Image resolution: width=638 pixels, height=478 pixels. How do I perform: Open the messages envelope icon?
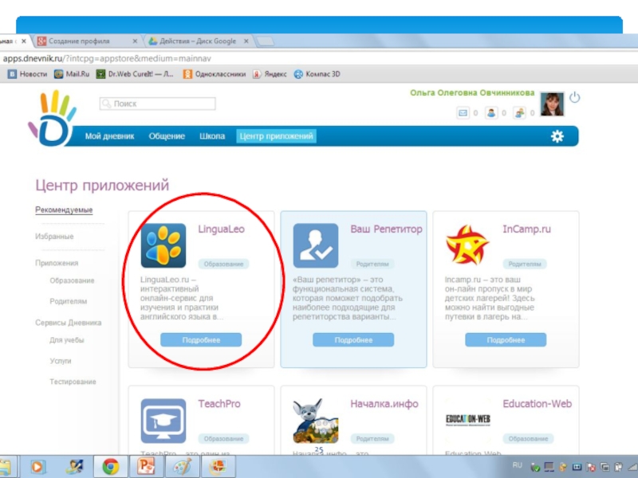pos(463,114)
